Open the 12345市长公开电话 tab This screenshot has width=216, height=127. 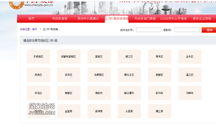point(173,19)
